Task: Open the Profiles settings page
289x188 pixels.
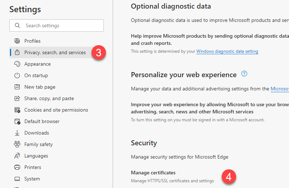Action: [57, 41]
